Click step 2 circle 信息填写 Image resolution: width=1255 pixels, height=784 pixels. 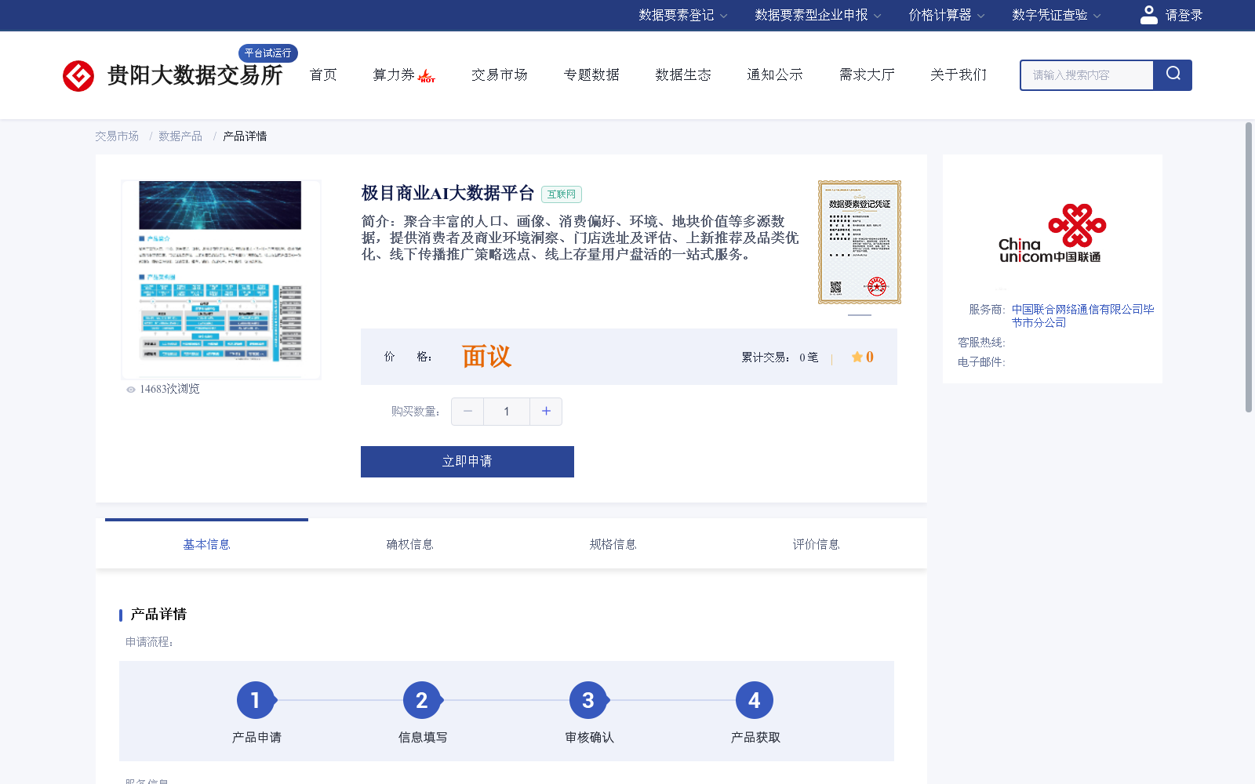(x=422, y=700)
